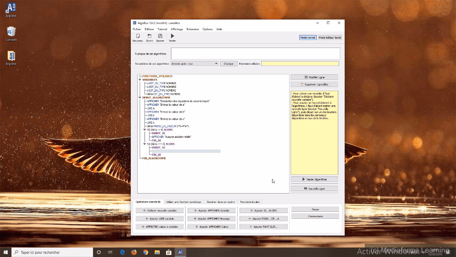Viewport: 456px width, 257px height.
Task: Switch to Mode éditeur texte
Action: point(330,37)
